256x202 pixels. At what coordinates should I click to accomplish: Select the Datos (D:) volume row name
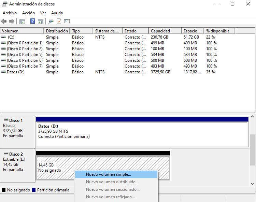16,72
